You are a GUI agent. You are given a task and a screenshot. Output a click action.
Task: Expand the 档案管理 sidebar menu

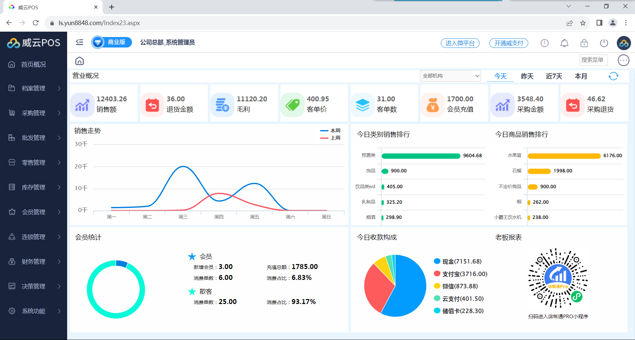tap(34, 88)
